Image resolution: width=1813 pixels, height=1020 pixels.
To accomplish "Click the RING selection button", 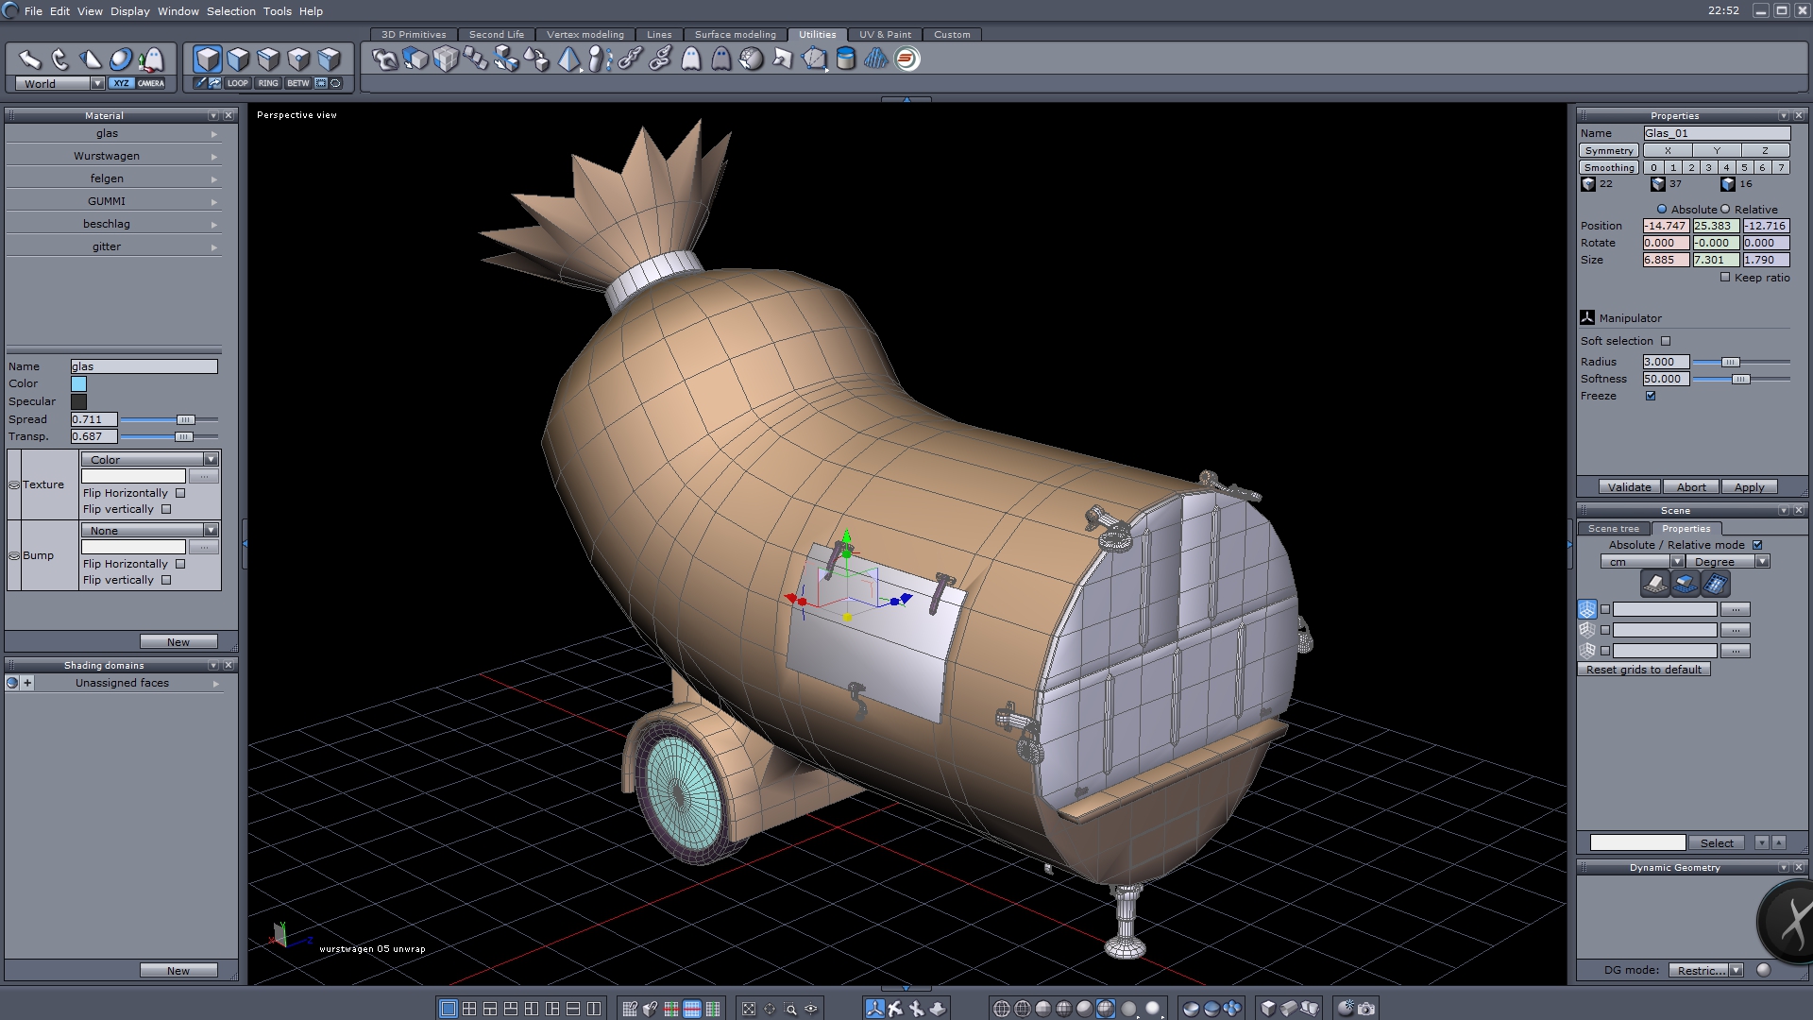I will tap(268, 83).
